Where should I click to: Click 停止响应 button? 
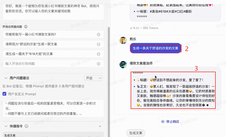(170, 122)
